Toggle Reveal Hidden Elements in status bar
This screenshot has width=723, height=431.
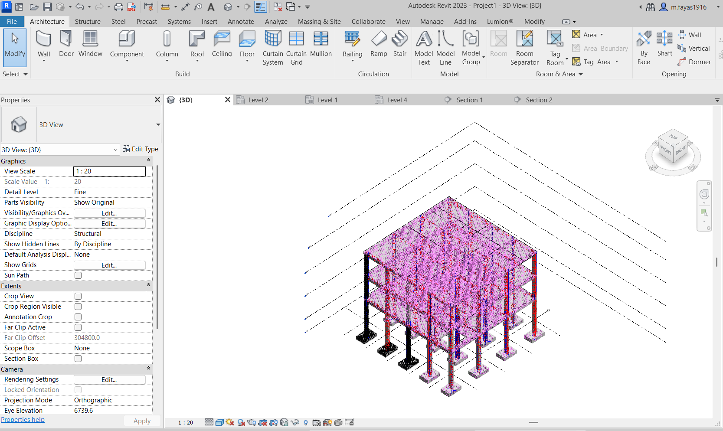click(x=305, y=422)
